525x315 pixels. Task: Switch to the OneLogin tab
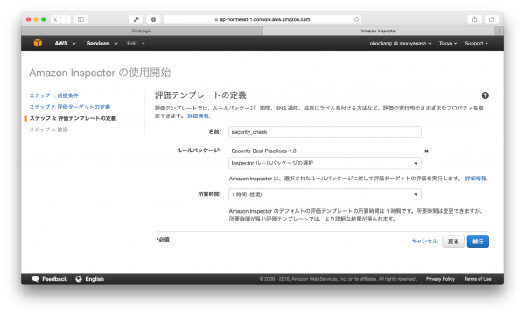click(x=142, y=31)
